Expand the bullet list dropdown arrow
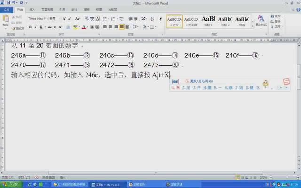The width and height of the screenshot is (301, 188). [x=109, y=19]
